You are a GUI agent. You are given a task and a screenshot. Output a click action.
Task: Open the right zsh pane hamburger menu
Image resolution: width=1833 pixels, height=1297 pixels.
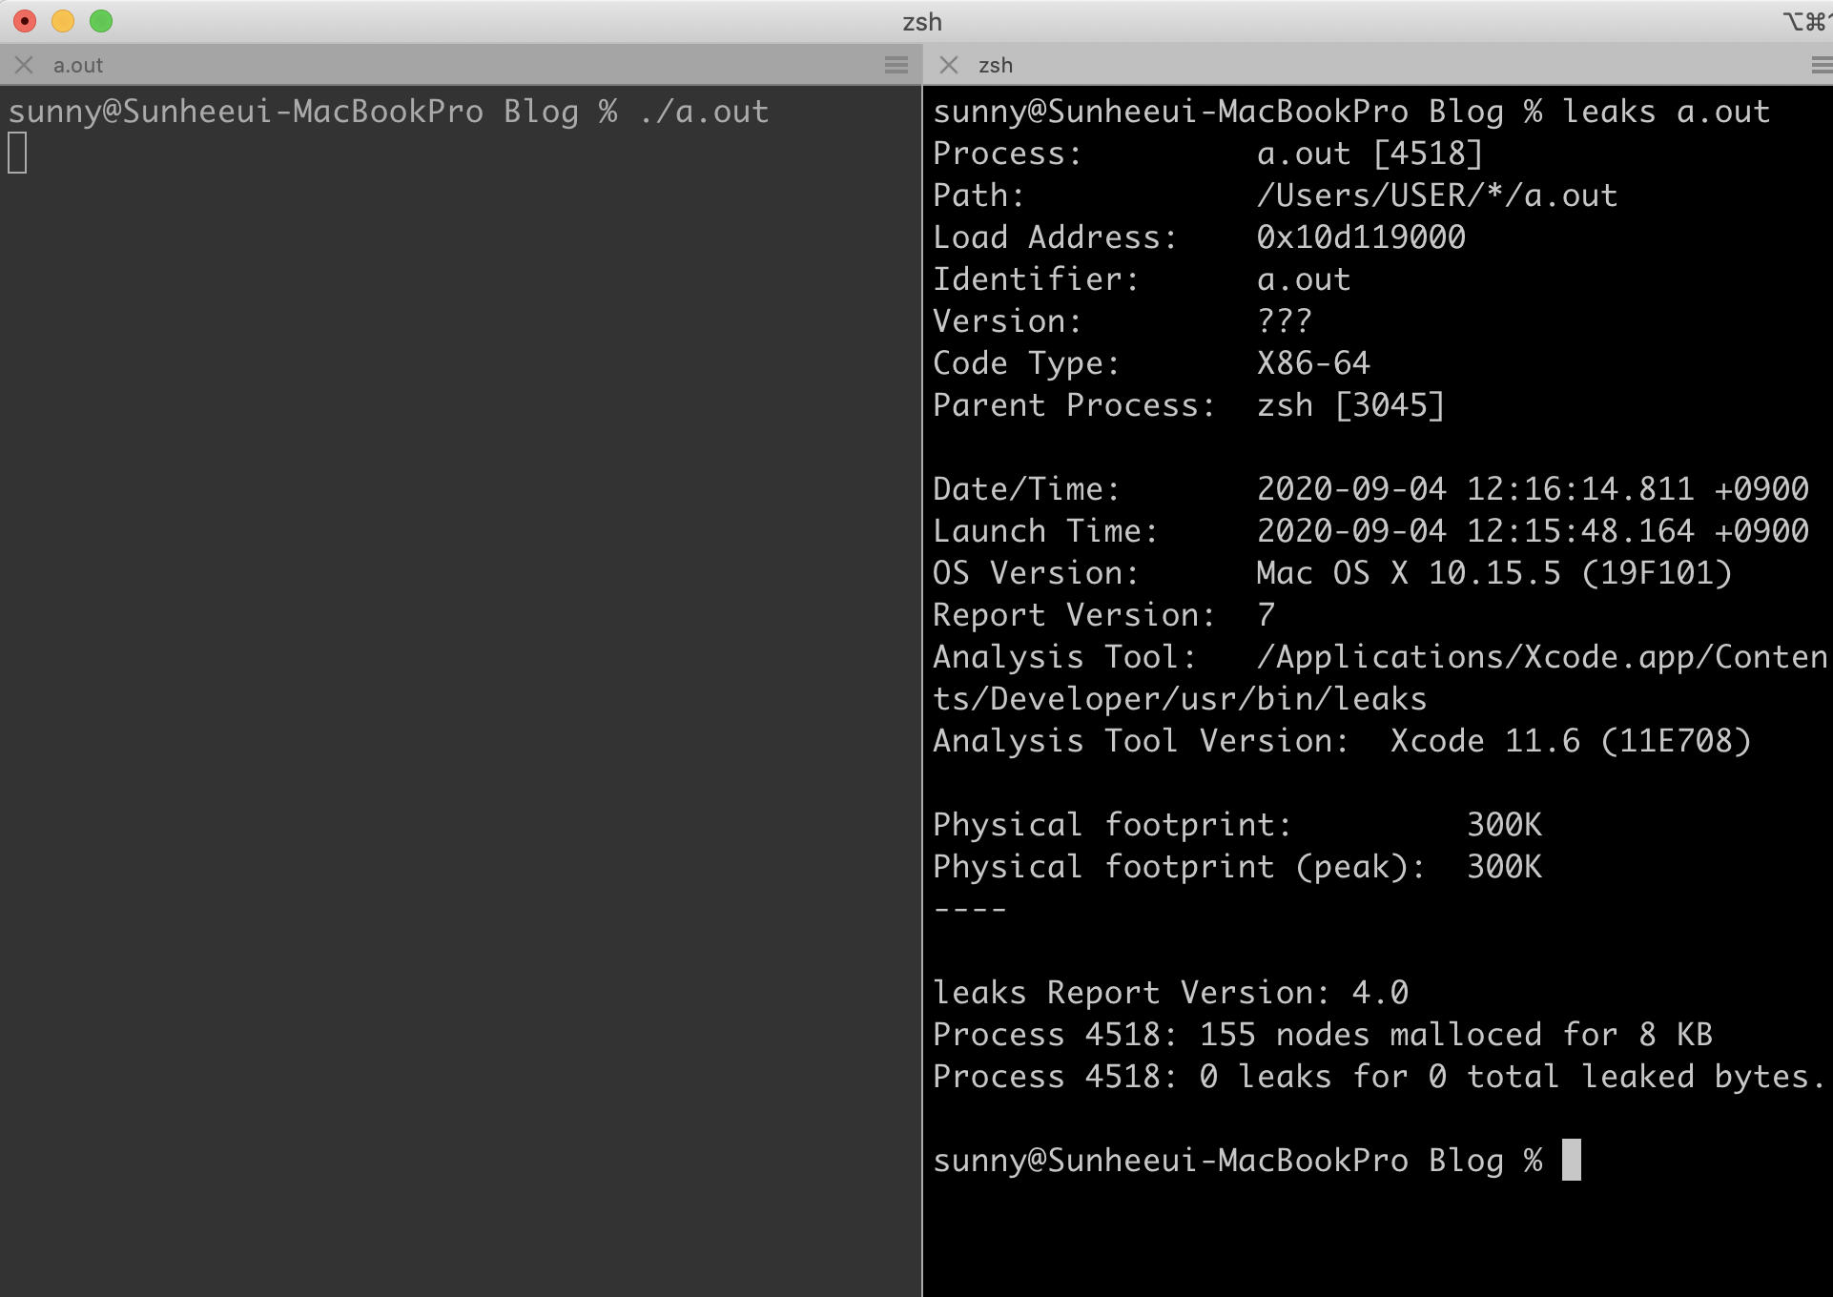tap(1820, 65)
